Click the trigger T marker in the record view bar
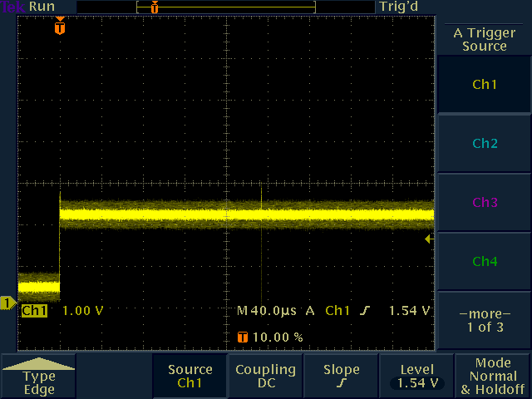532x399 pixels. click(154, 7)
